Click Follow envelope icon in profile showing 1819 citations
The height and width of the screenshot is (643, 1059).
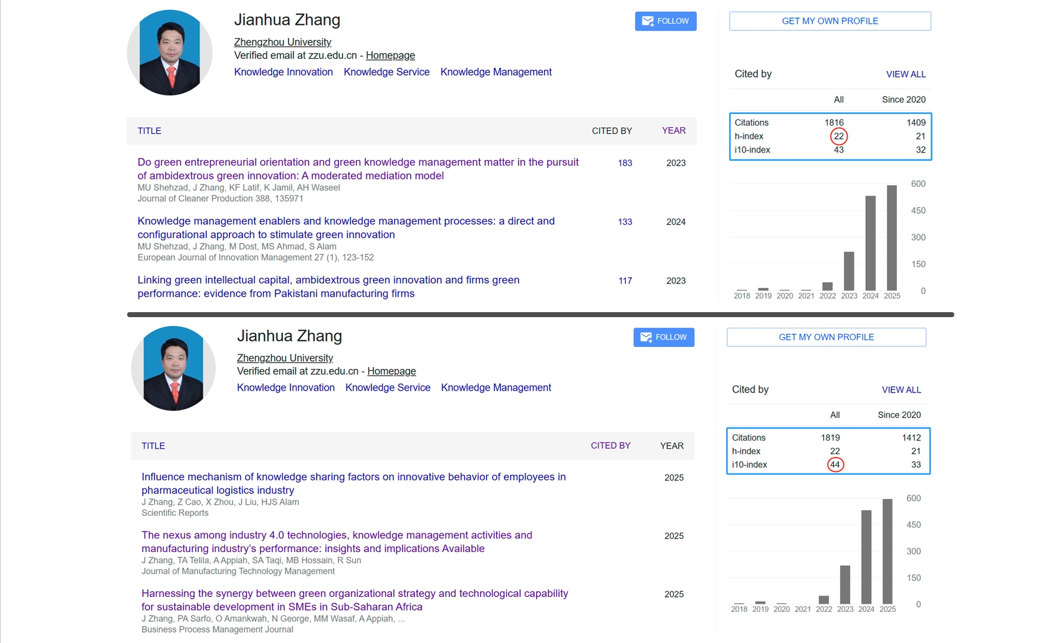tap(646, 337)
